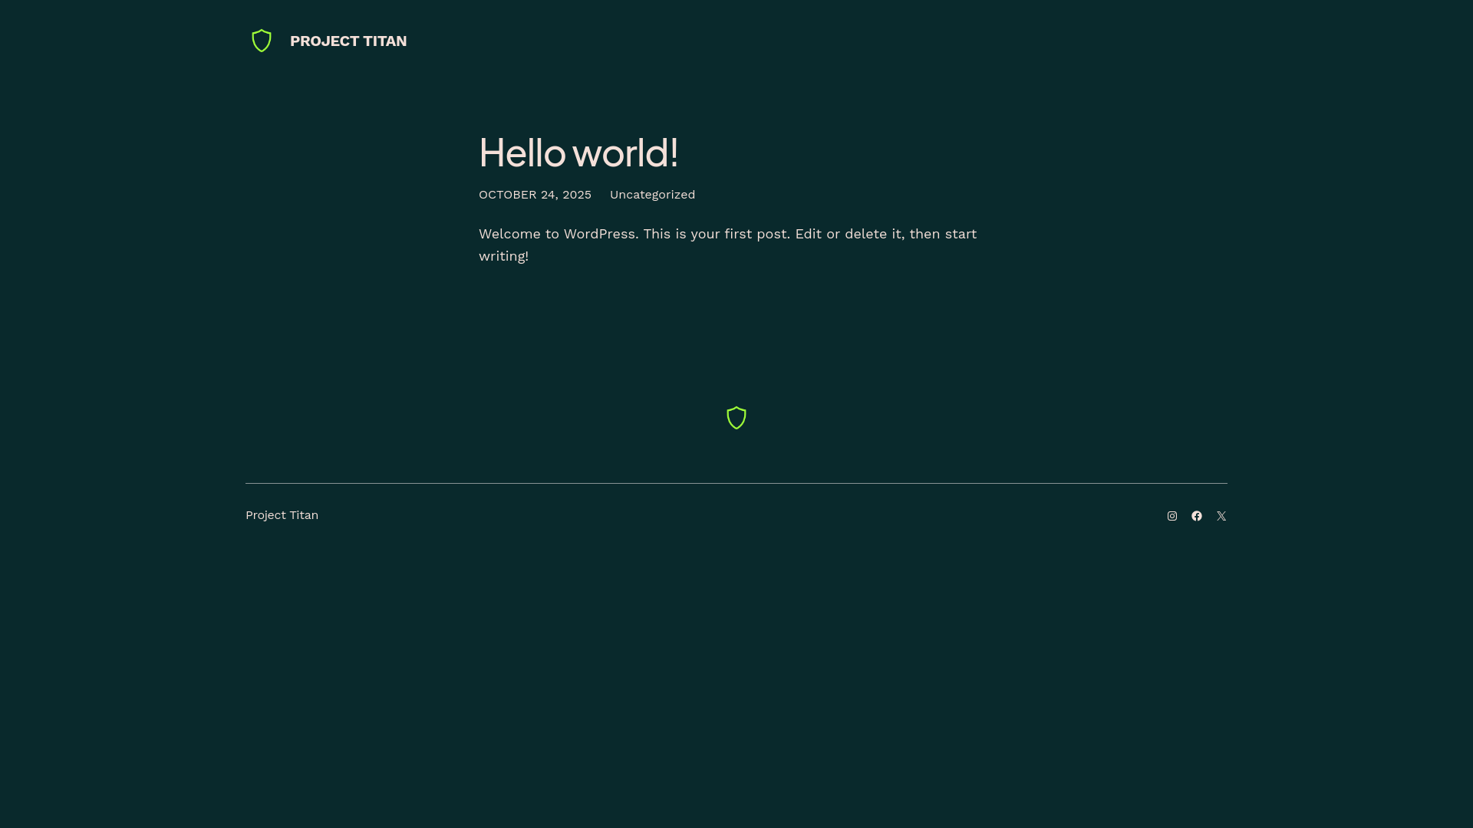The height and width of the screenshot is (828, 1473).
Task: Click the word Welcome in the post content
Action: (509, 234)
